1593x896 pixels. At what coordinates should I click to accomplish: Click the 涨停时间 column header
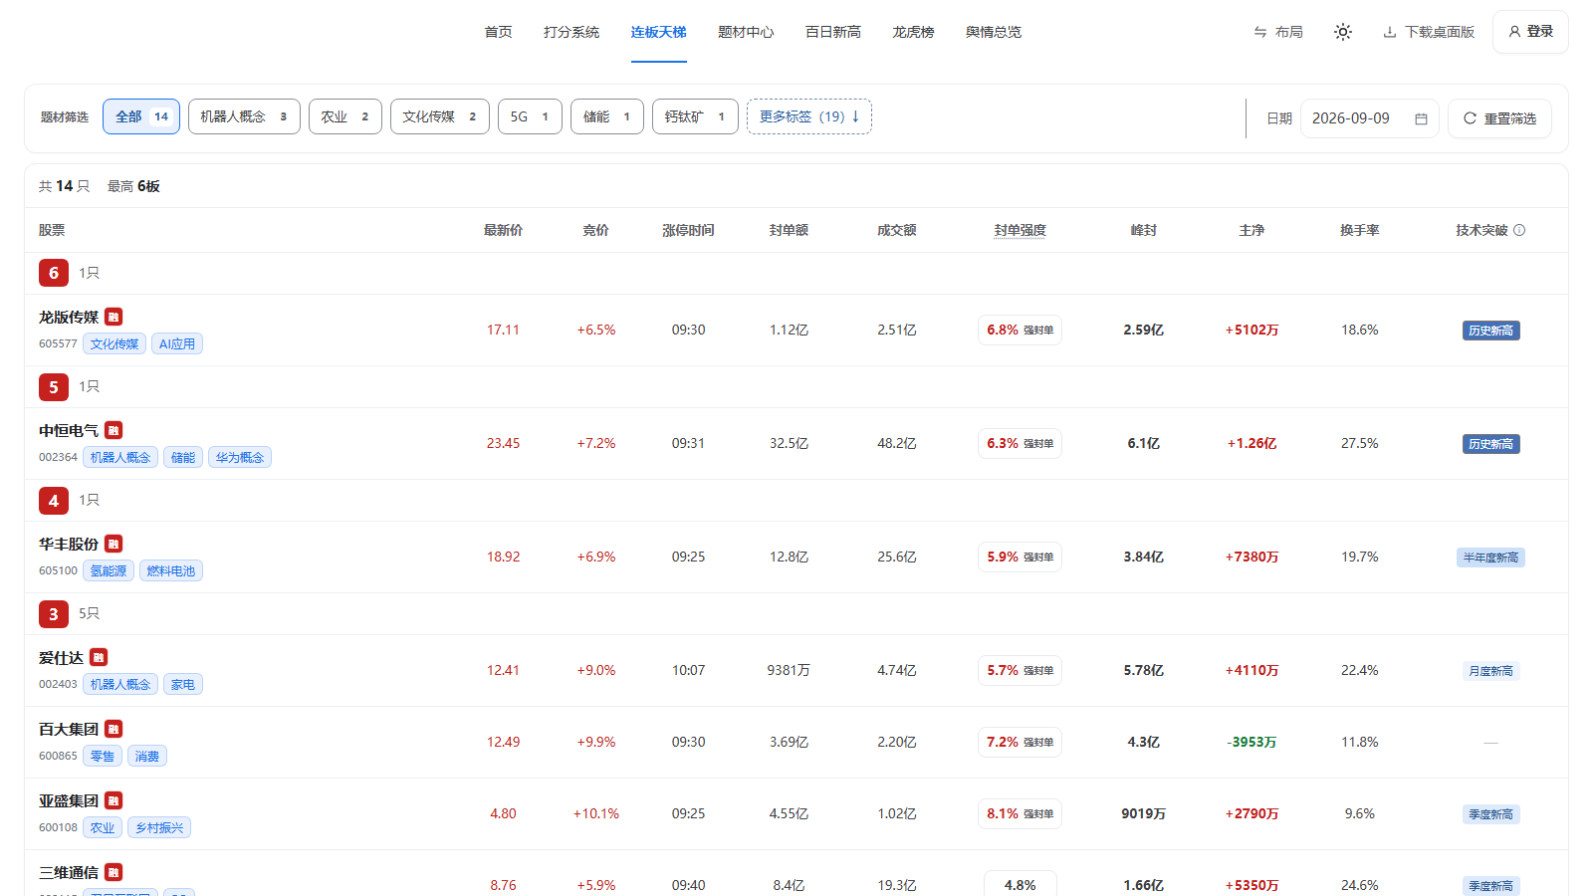[x=688, y=230]
